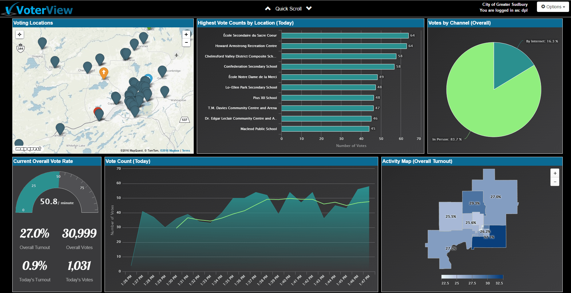The width and height of the screenshot is (571, 293).
Task: Click the downward Quick Scroll chevron
Action: pos(309,8)
